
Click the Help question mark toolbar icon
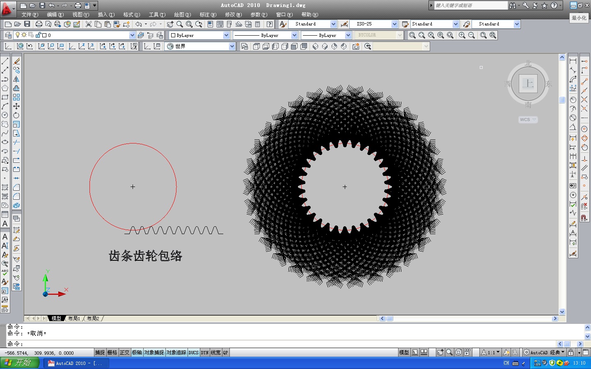[270, 24]
